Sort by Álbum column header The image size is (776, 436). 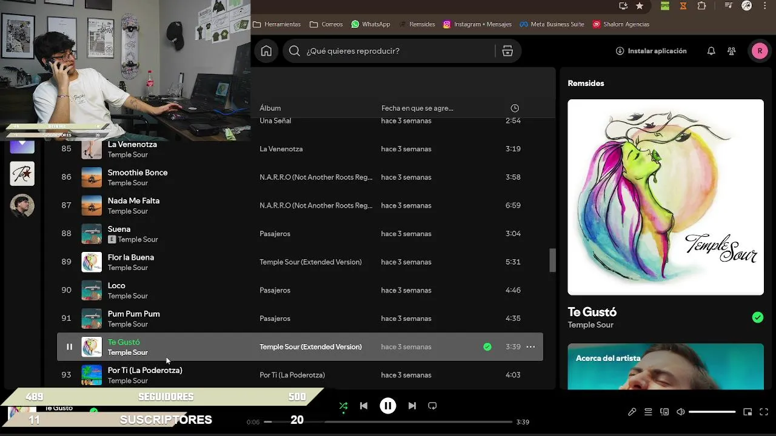(x=270, y=108)
